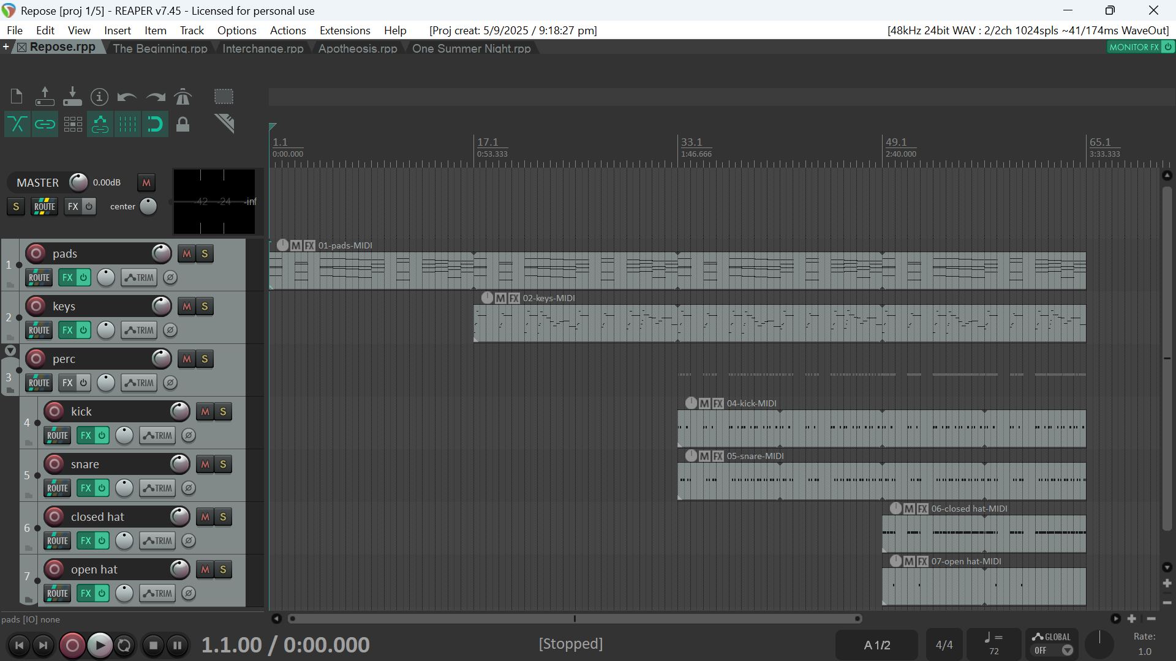Click the TRIM button on open hat
Viewport: 1176px width, 661px height.
pos(157,594)
